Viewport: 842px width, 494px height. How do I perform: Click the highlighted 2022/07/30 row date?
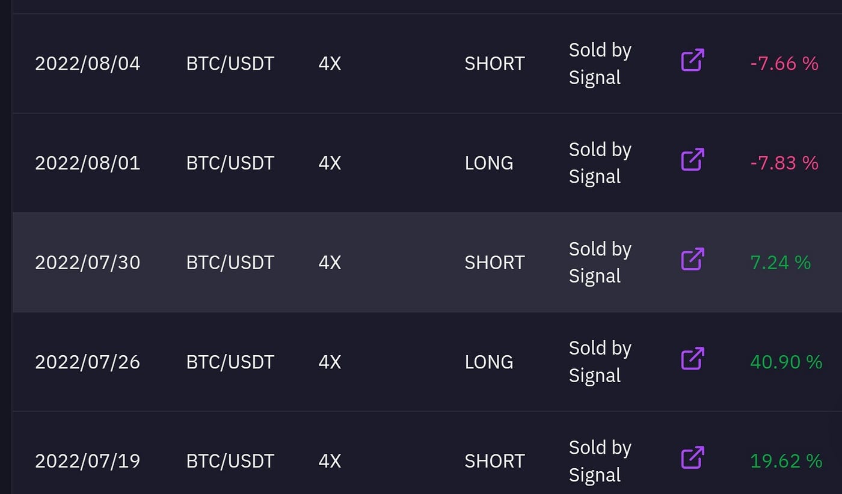point(88,263)
